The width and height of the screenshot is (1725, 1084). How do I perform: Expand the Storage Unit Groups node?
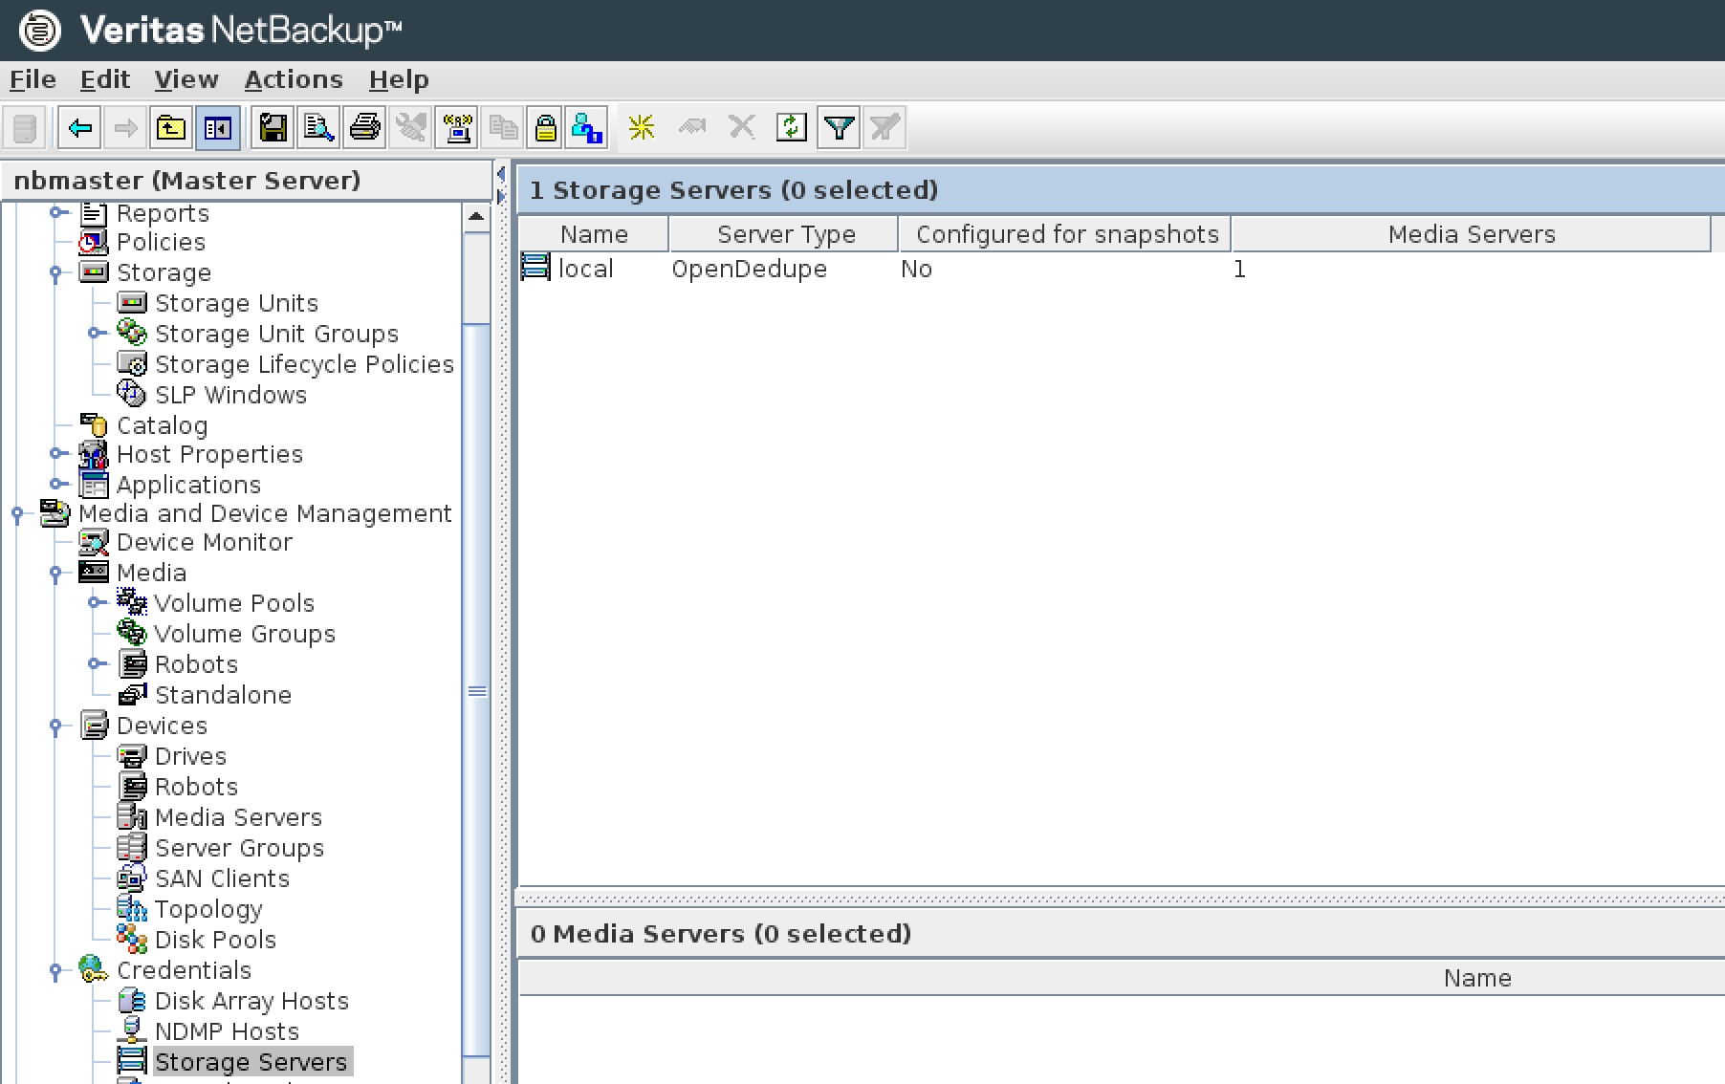97,333
